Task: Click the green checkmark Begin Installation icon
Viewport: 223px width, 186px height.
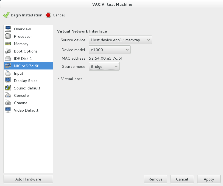Action: click(x=6, y=15)
